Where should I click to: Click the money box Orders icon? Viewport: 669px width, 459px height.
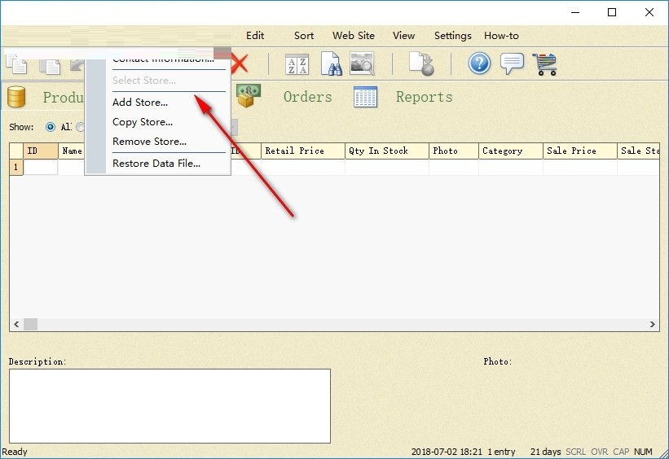pyautogui.click(x=249, y=95)
